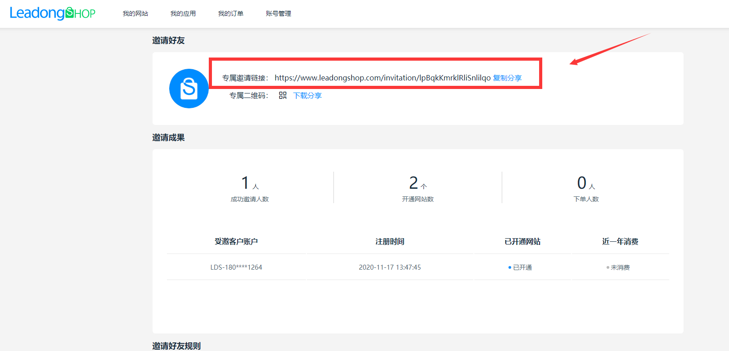Click the 注册时间 column header
This screenshot has height=351, width=729.
click(x=390, y=241)
